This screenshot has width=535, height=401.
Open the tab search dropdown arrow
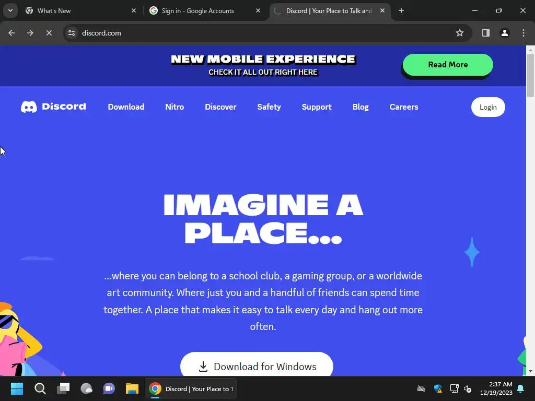coord(10,10)
